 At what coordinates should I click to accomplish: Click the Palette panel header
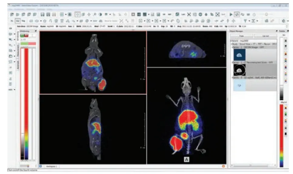282,31
